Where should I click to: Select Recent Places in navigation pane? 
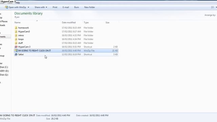pyautogui.click(x=4, y=21)
